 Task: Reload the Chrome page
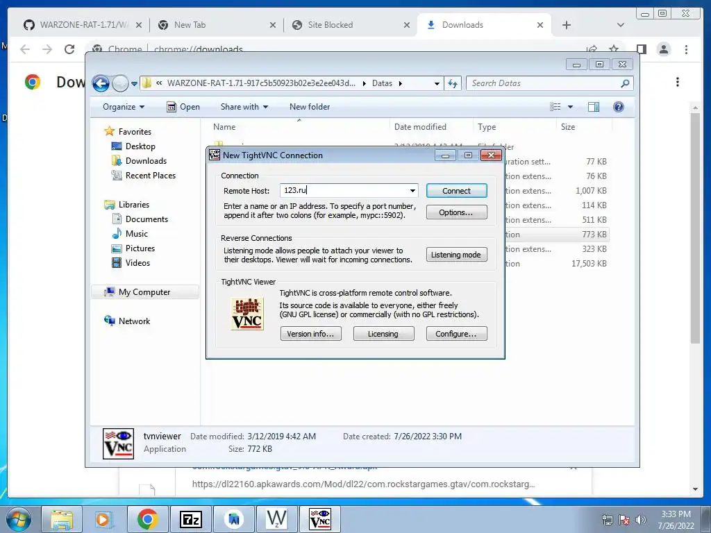(69, 49)
